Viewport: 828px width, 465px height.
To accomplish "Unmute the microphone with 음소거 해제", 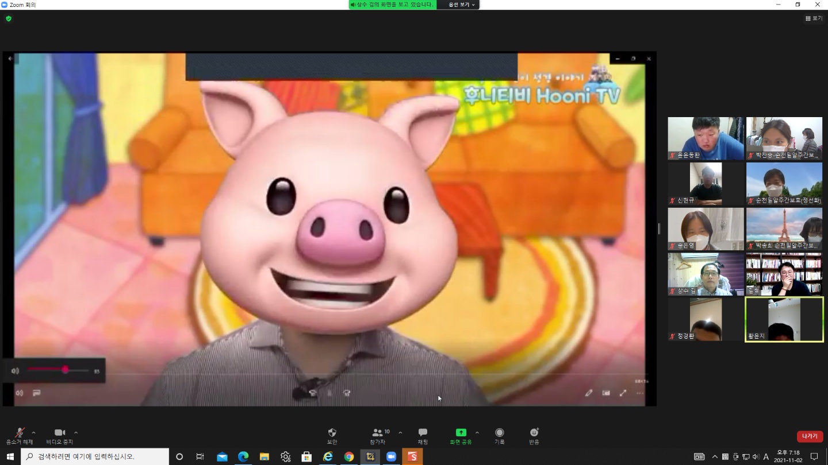I will click(x=19, y=436).
